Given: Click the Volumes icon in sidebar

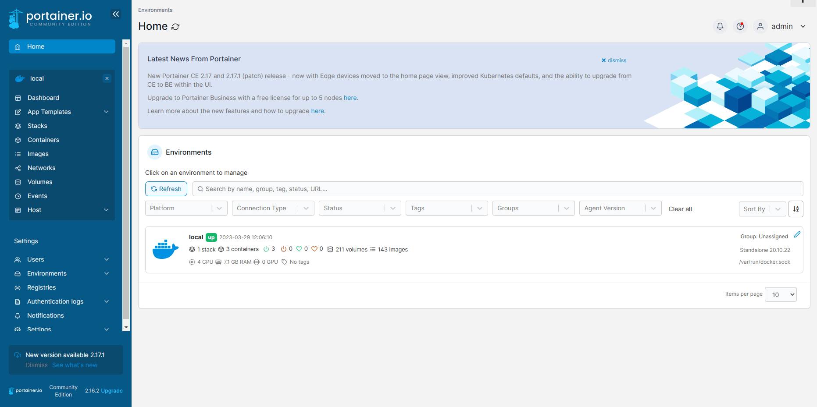Looking at the screenshot, I should pyautogui.click(x=18, y=182).
